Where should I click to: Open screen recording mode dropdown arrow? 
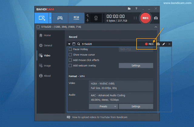(x=50, y=18)
